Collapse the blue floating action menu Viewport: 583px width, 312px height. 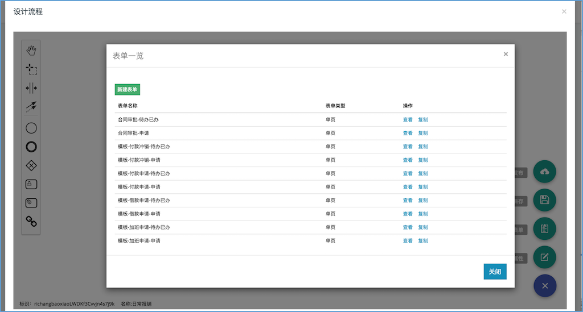544,286
